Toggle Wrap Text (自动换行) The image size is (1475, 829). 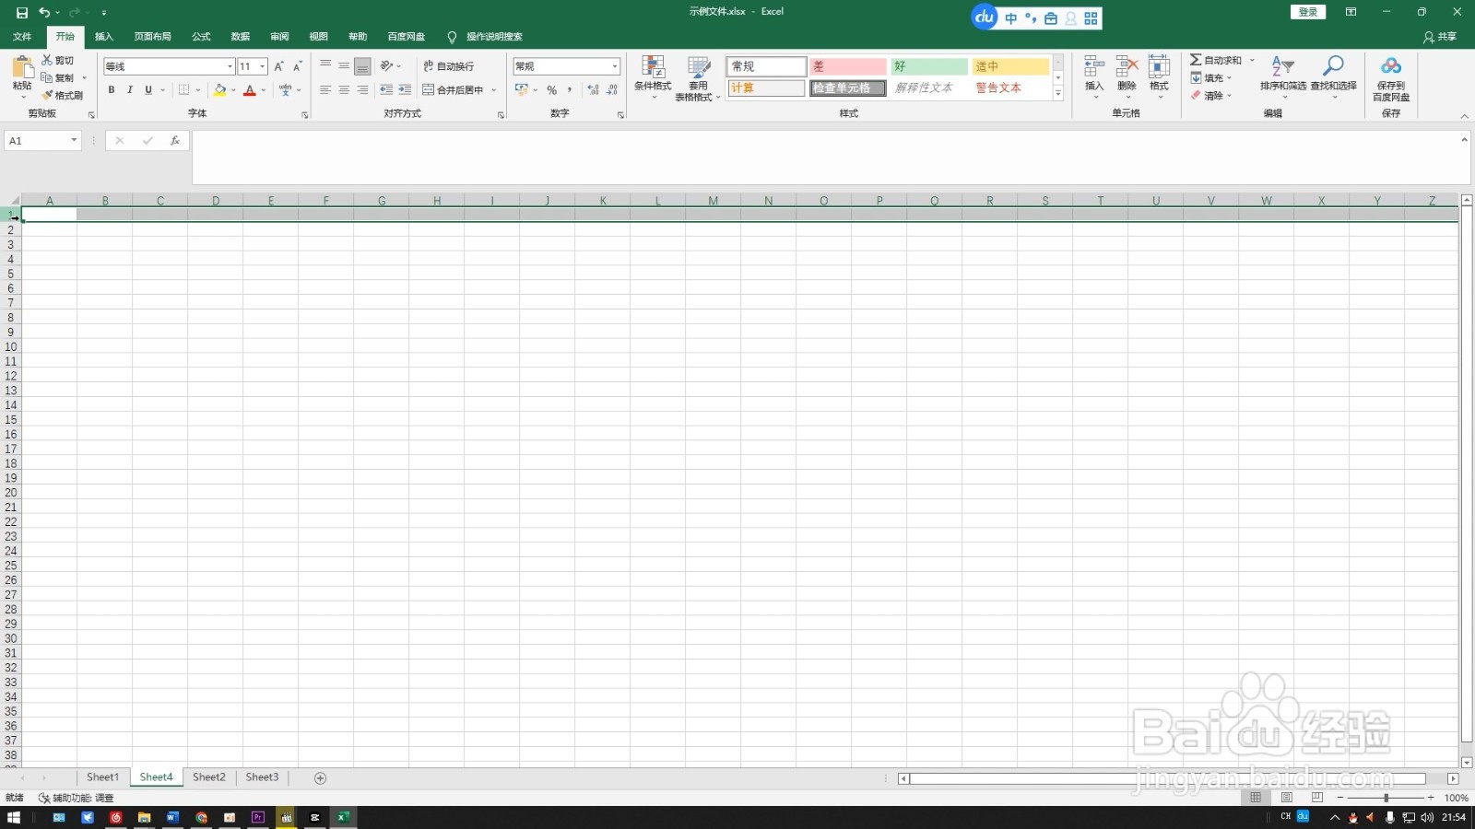point(449,66)
